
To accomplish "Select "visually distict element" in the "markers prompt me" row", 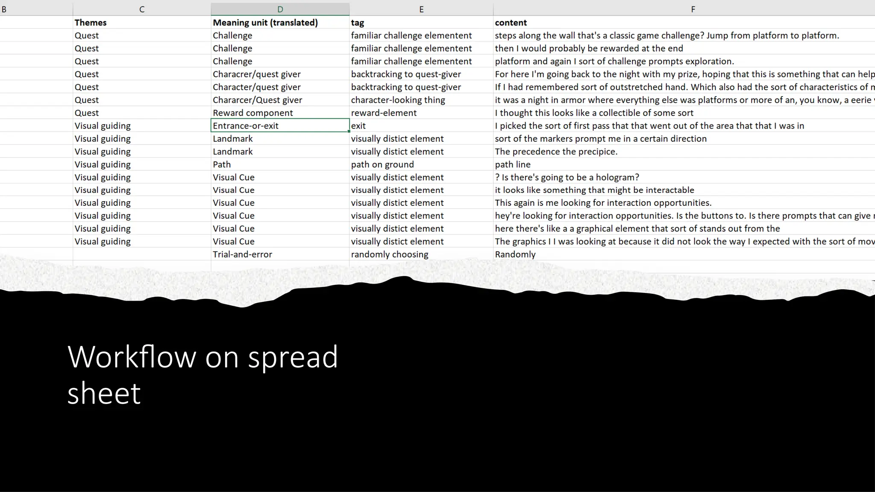I will pyautogui.click(x=421, y=139).
